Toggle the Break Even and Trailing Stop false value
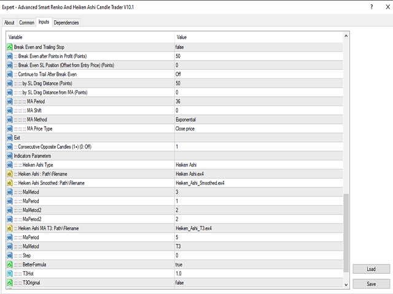The width and height of the screenshot is (393, 294). [259, 47]
